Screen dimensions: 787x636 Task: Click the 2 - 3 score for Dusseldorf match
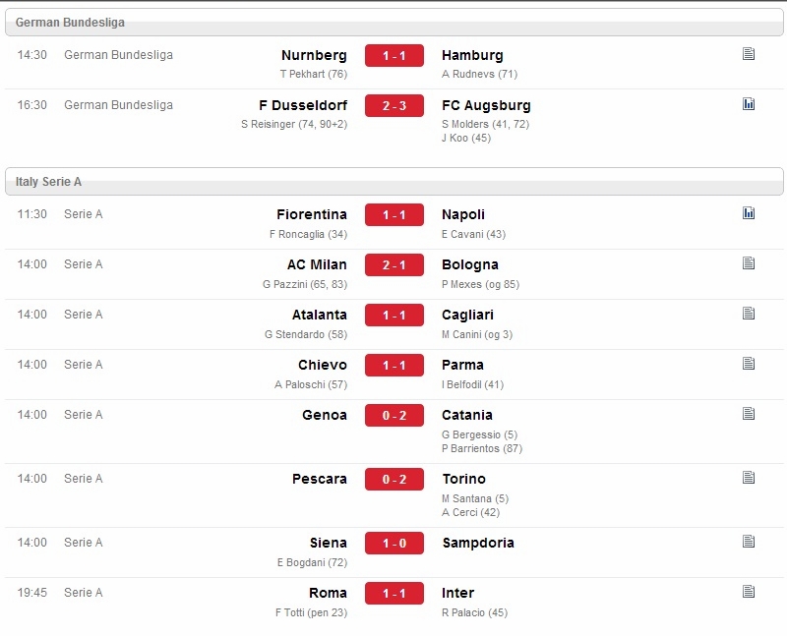pos(394,106)
